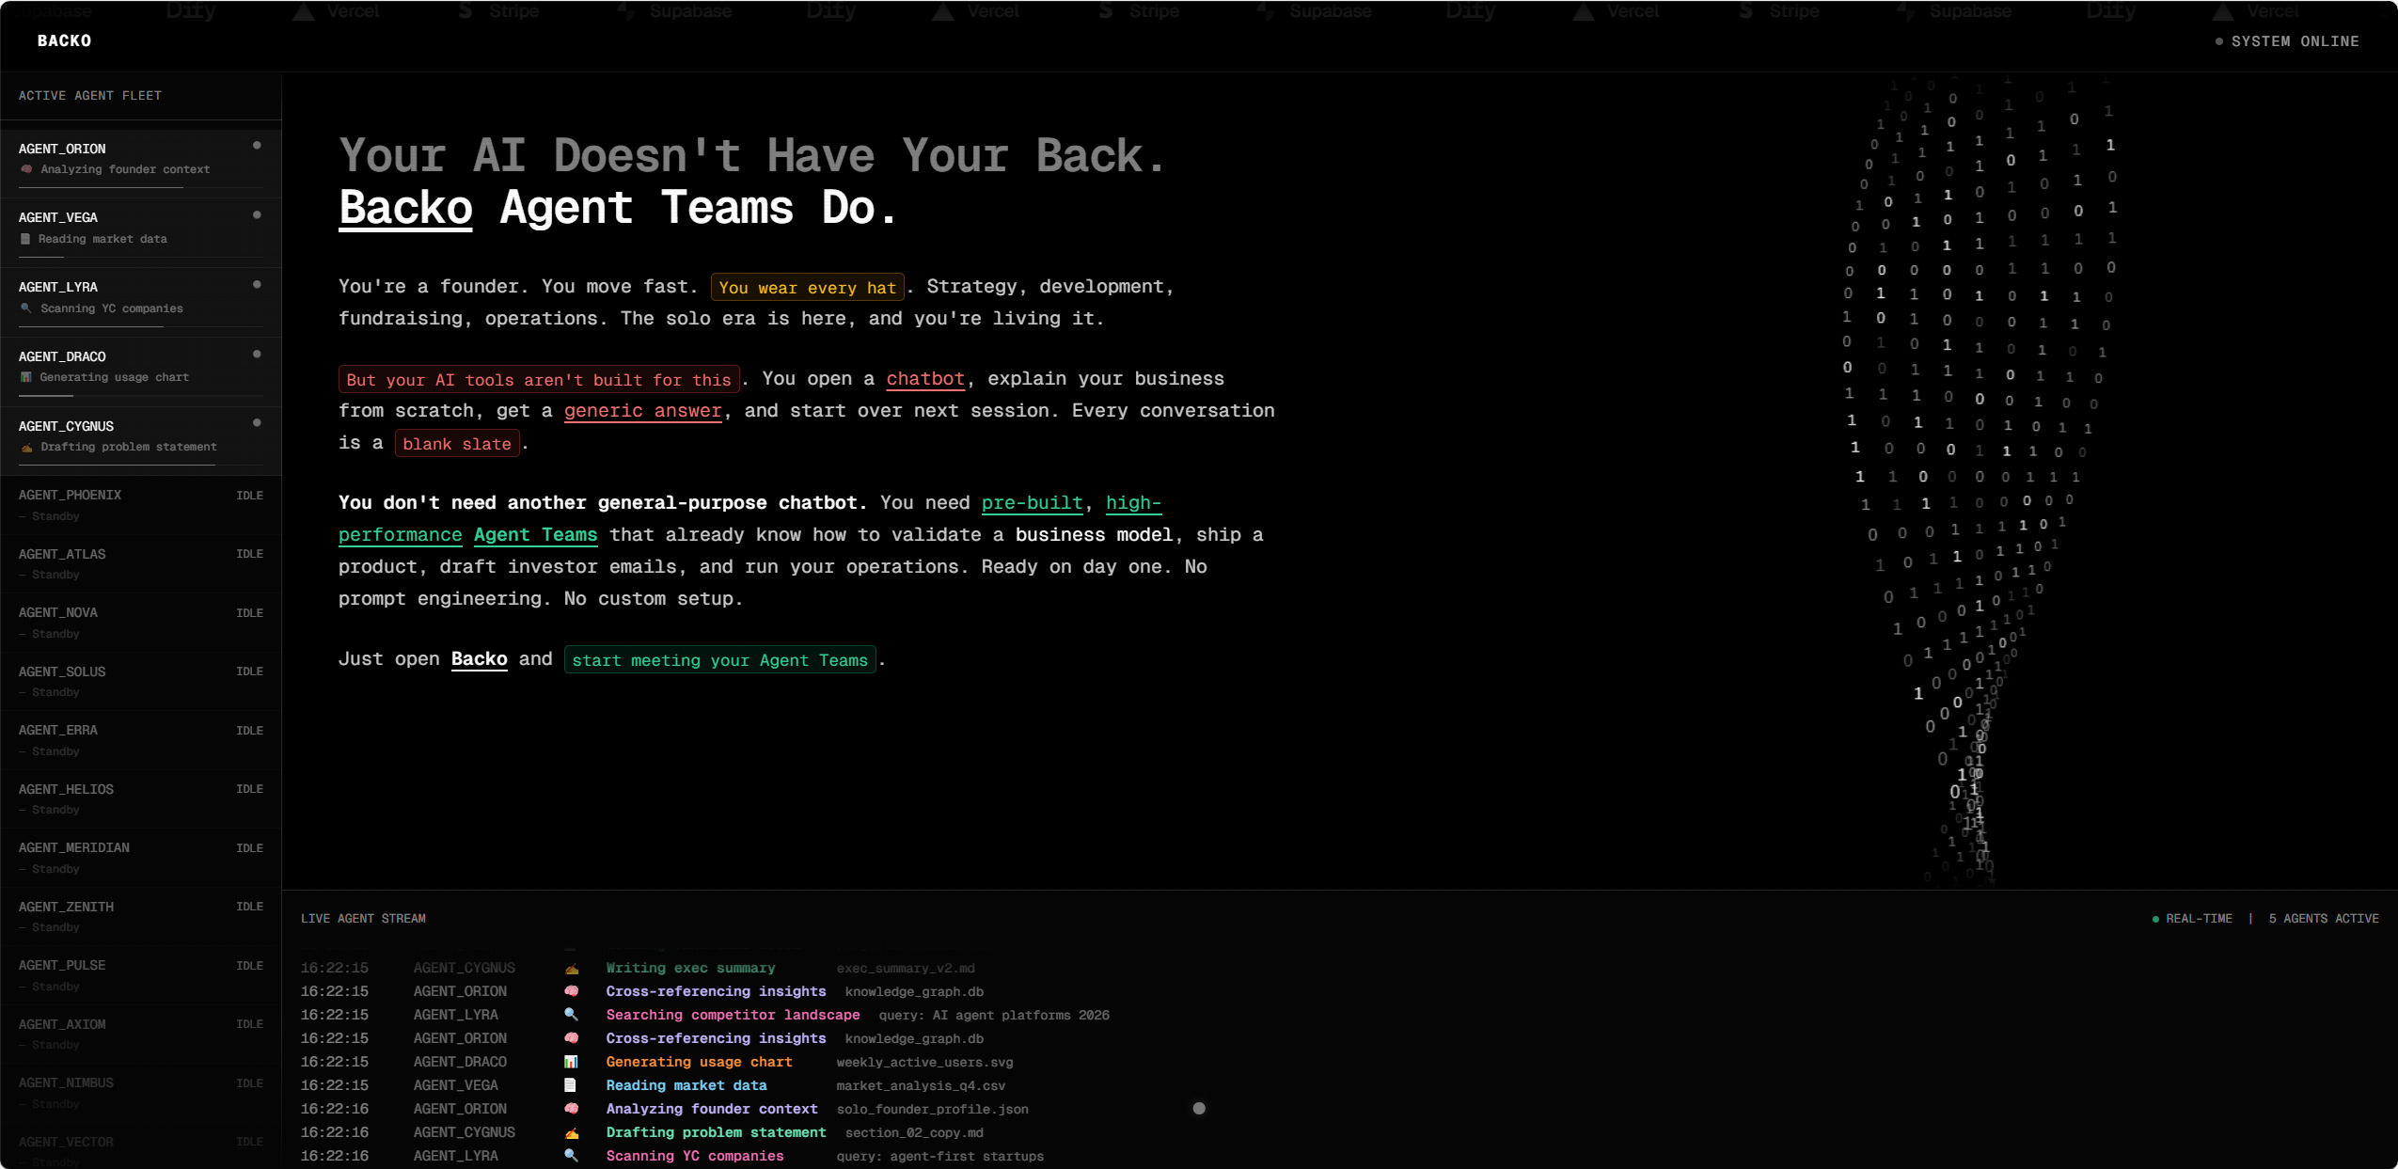Click the magnifier icon beside Searching competitor landscape
2398x1169 pixels.
[x=571, y=1015]
